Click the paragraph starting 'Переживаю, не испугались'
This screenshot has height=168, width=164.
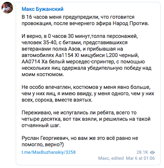coord(86,119)
